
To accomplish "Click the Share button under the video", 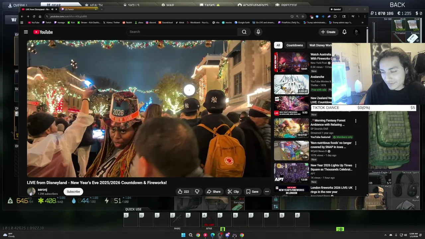I will click(x=213, y=192).
